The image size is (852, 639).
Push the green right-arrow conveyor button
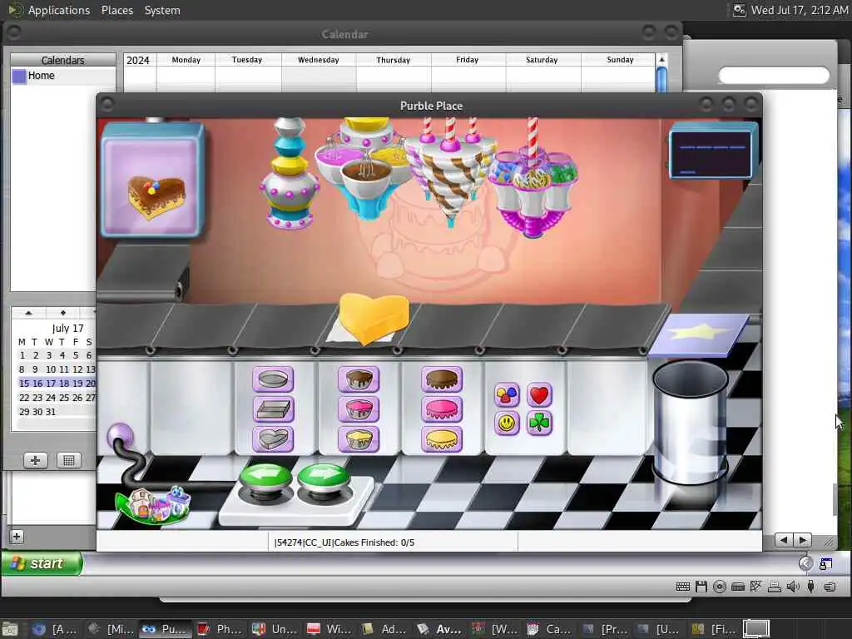324,478
